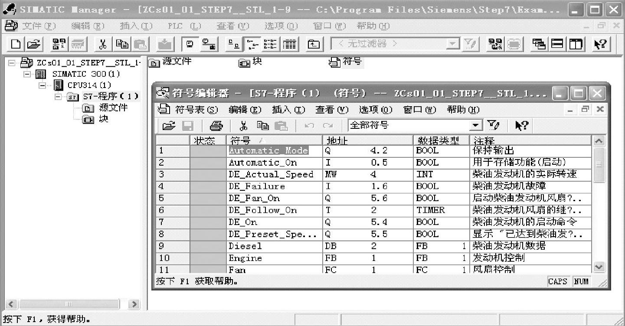Click the Tile windows vertically icon

pos(575,44)
